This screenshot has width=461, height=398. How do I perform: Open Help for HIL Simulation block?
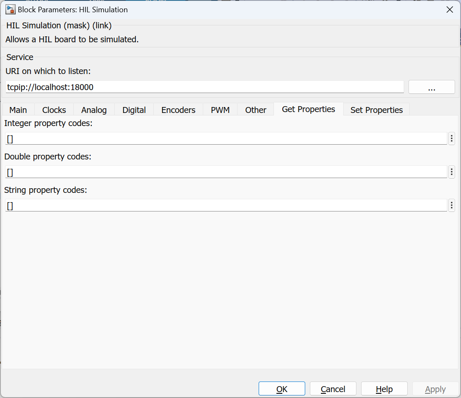(x=384, y=389)
